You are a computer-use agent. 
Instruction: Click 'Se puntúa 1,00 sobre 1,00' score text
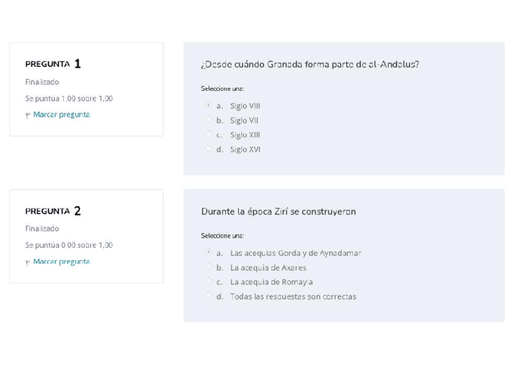coord(69,99)
